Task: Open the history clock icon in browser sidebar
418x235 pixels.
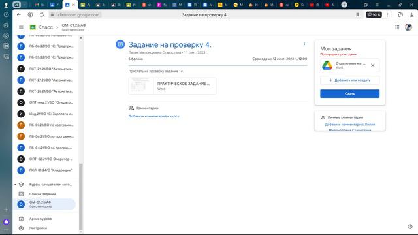Action: 6,14
